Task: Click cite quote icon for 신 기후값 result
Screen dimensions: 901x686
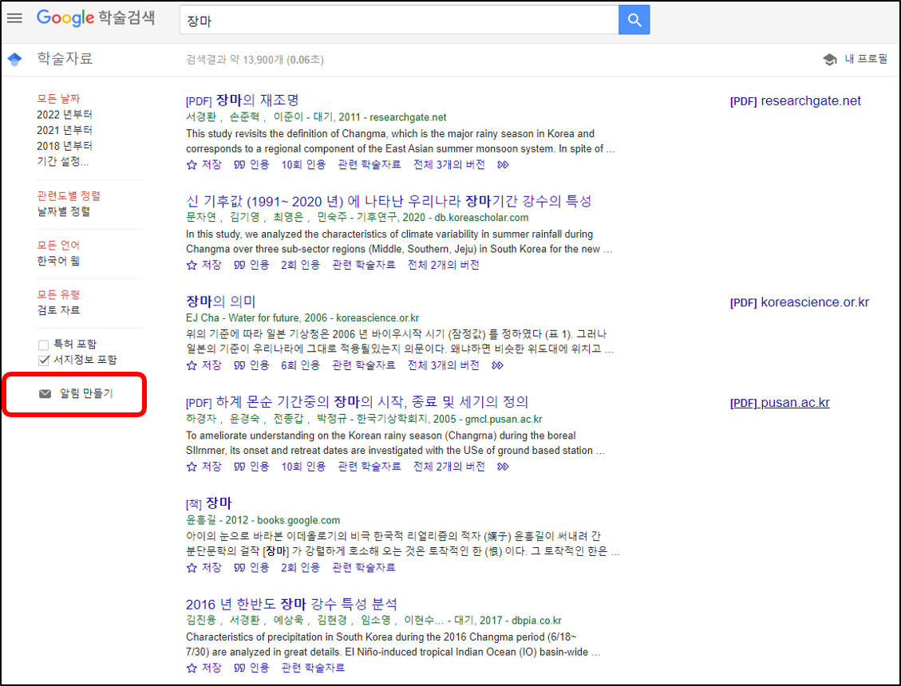Action: click(239, 265)
